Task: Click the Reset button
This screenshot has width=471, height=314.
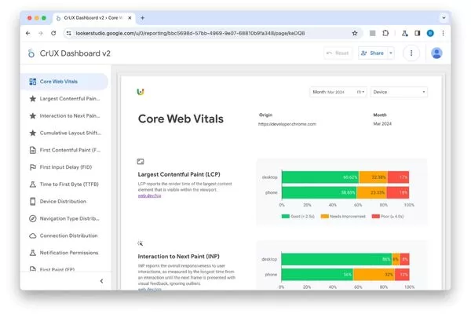Action: point(338,53)
